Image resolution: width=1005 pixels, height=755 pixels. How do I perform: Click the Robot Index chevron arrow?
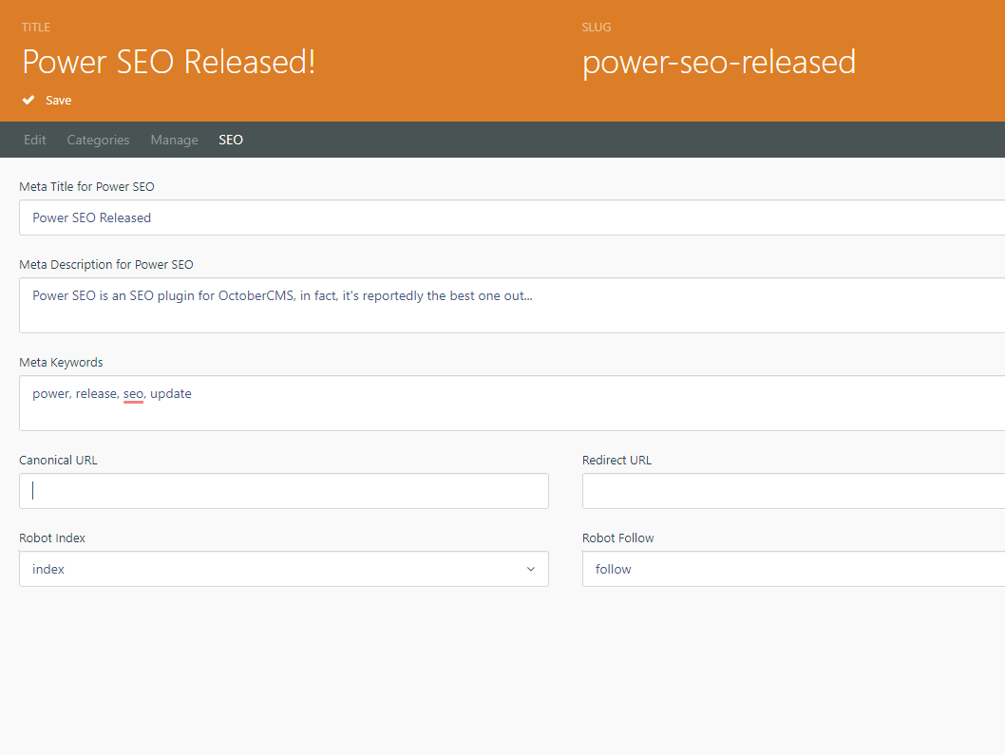point(531,569)
